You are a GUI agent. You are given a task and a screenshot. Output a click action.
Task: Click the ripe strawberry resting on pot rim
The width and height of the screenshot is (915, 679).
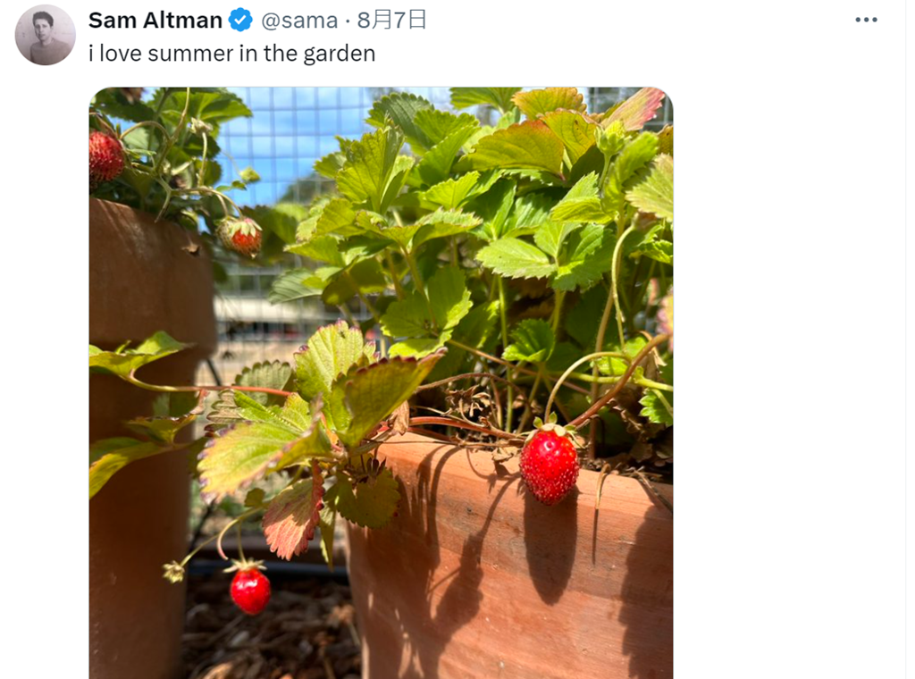pyautogui.click(x=549, y=465)
